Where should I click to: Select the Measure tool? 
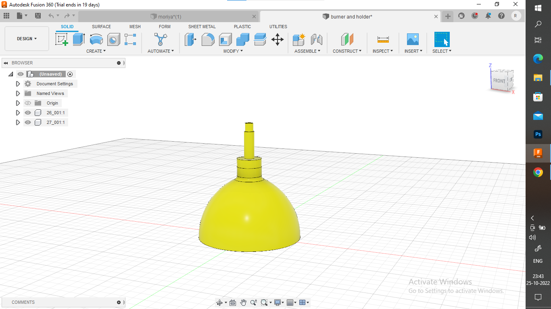(383, 39)
